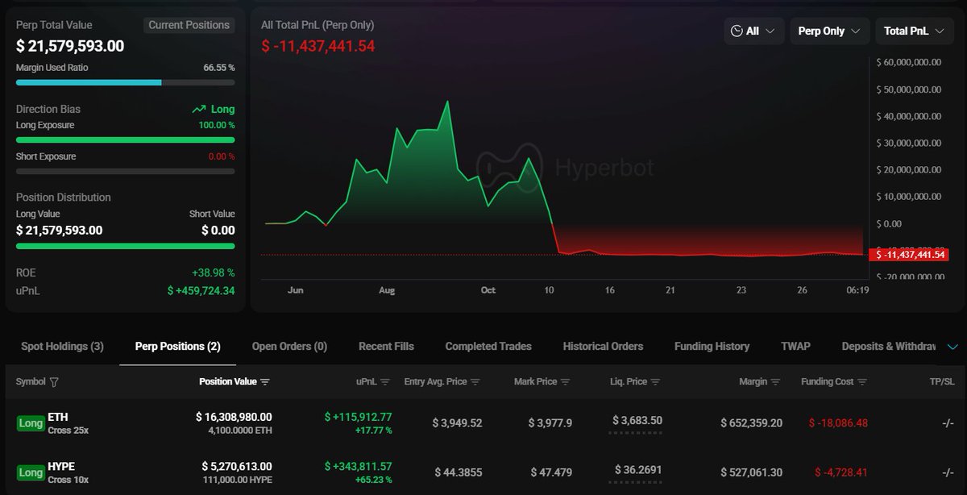Image resolution: width=967 pixels, height=495 pixels.
Task: Select the Perp Positions (2) tab
Action: [x=178, y=347]
